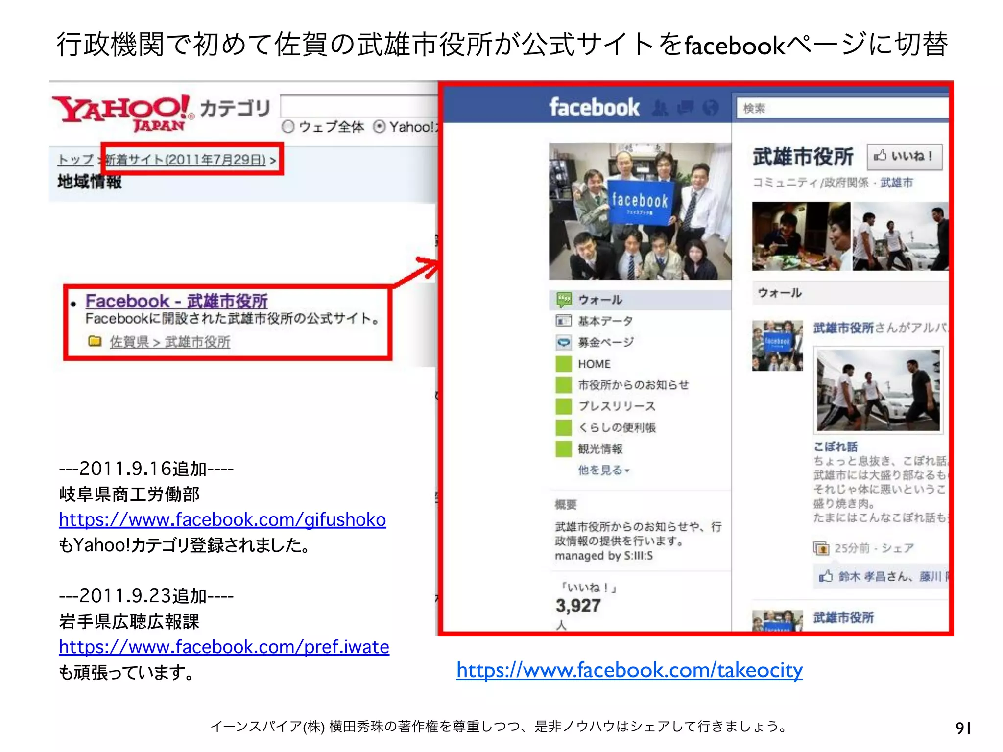The height and width of the screenshot is (752, 1003).
Task: Click the second post's 武雄市役所 name at bottom
Action: click(843, 618)
